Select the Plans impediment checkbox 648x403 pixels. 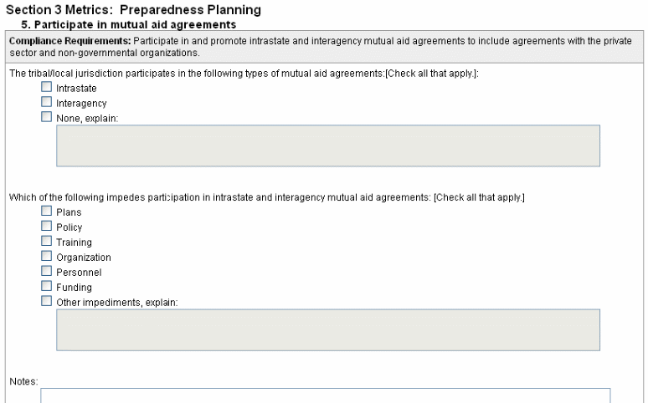(x=46, y=212)
